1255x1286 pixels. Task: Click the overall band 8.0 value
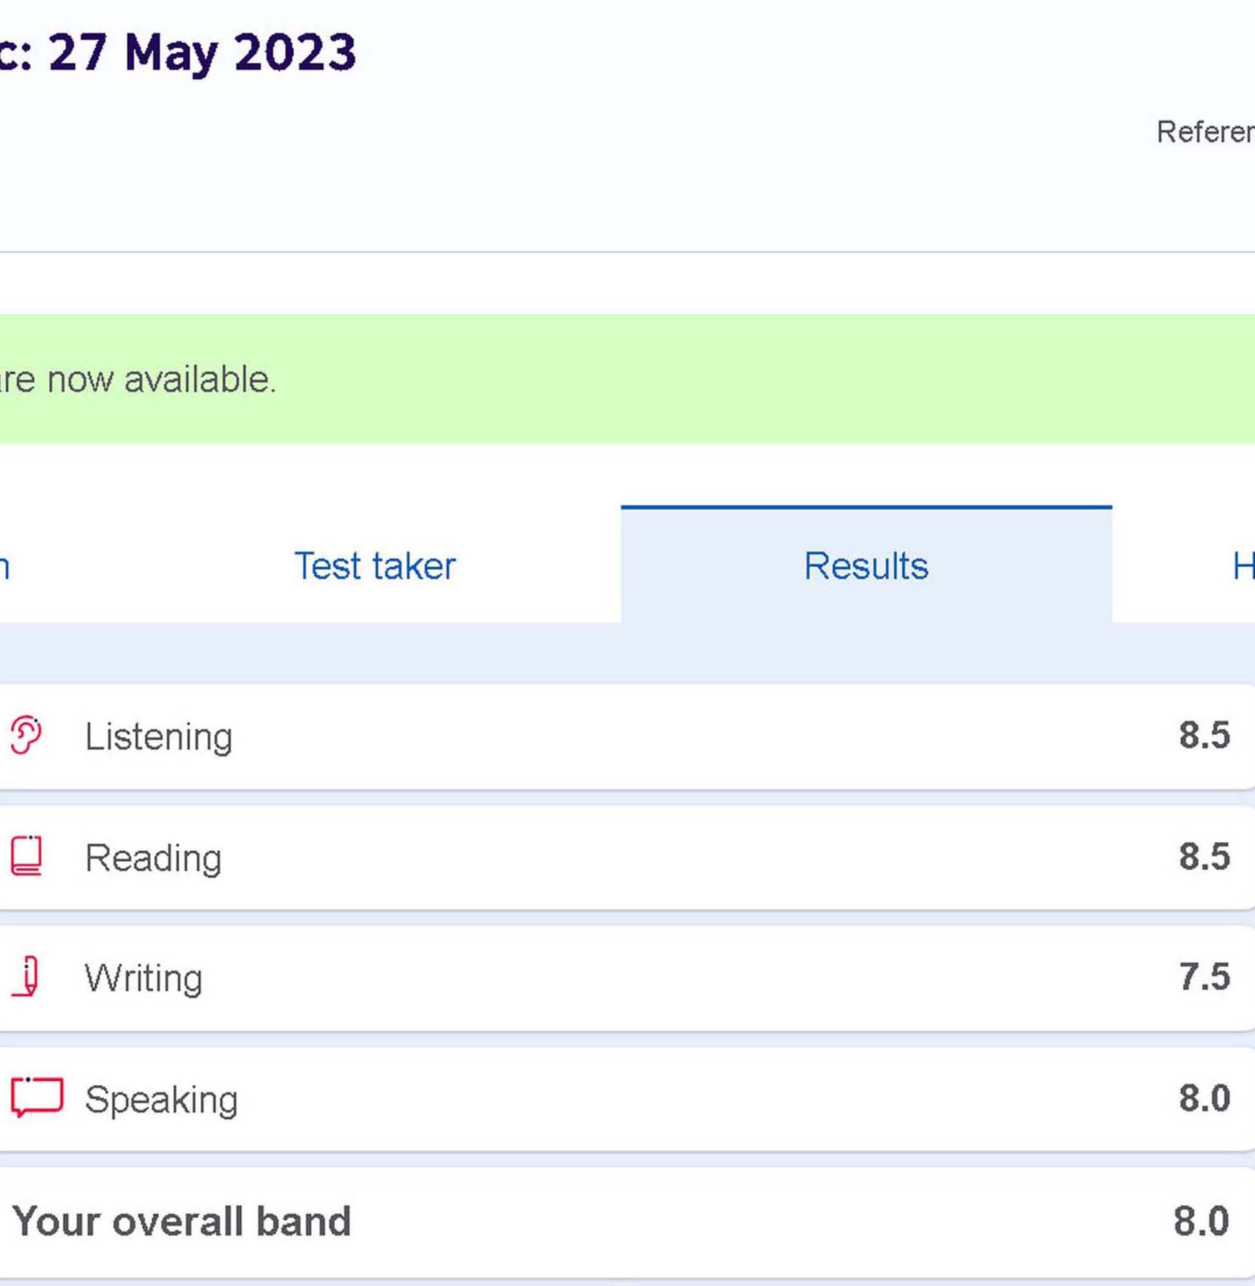click(x=1201, y=1221)
